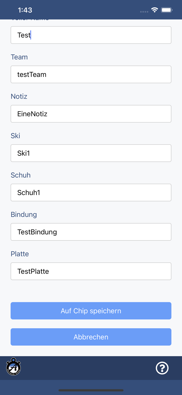Tap the clock time in status bar
Screen dimensions: 182x395
click(25, 10)
